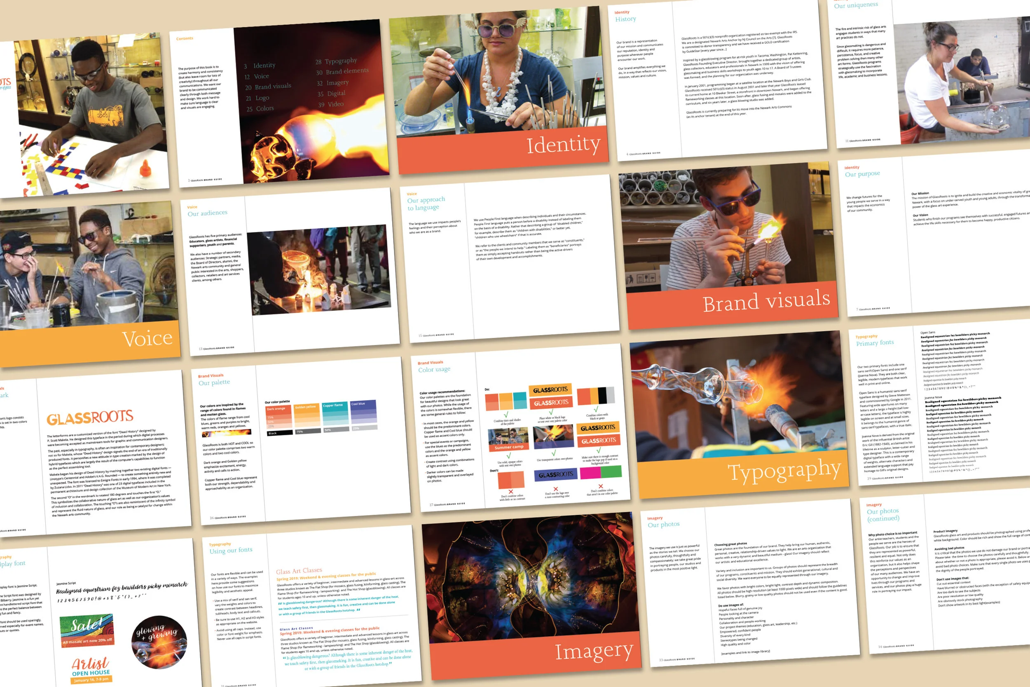Pick the 'Golden yellow' palette swatch
Screen dimensions: 1030x687
(307, 415)
